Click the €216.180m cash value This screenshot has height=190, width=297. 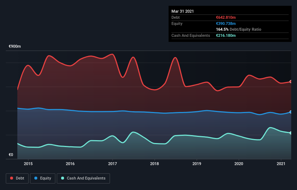(226, 35)
